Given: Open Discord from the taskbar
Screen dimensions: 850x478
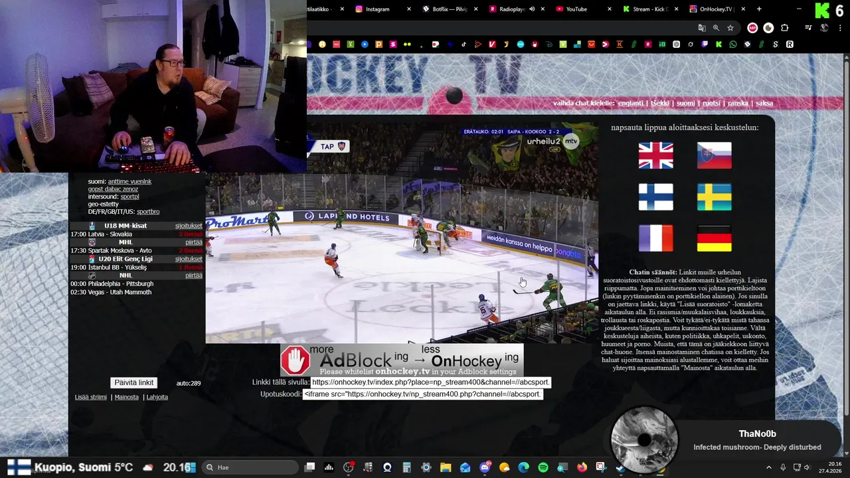Looking at the screenshot, I should click(485, 467).
